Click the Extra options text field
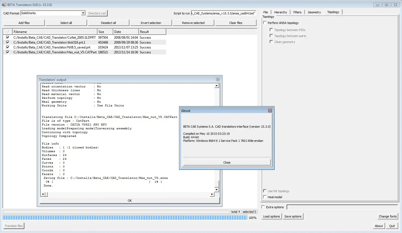402x233 pixels. tap(342, 207)
